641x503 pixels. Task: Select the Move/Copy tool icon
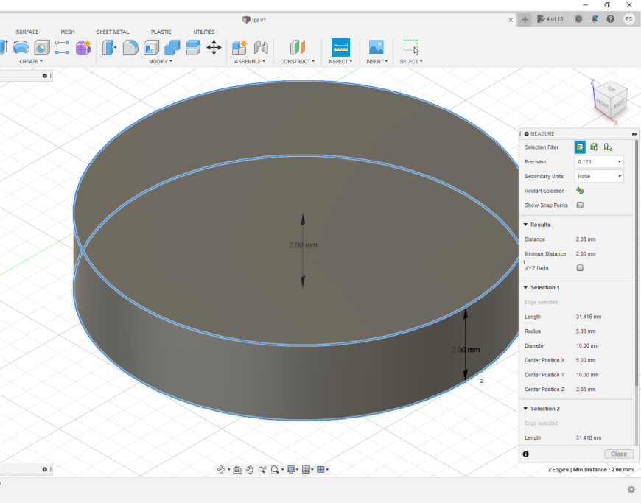tap(214, 48)
